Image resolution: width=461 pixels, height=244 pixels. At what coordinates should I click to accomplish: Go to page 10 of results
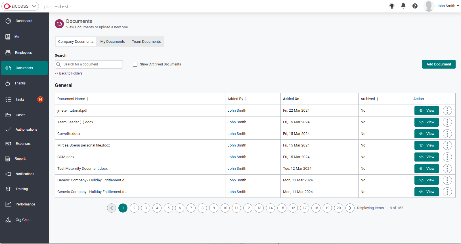[225, 208]
